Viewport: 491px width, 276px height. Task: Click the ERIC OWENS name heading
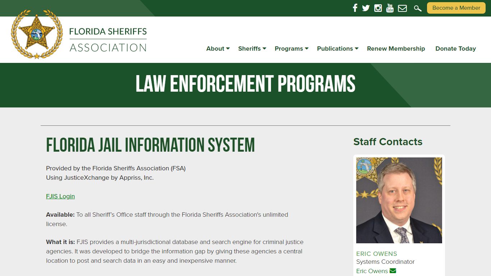pos(377,254)
